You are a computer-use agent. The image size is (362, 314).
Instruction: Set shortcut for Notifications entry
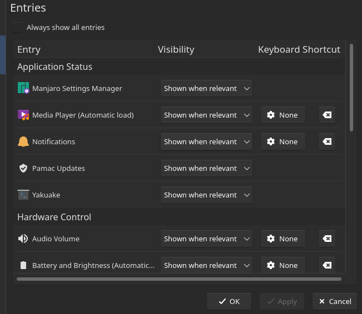point(283,141)
